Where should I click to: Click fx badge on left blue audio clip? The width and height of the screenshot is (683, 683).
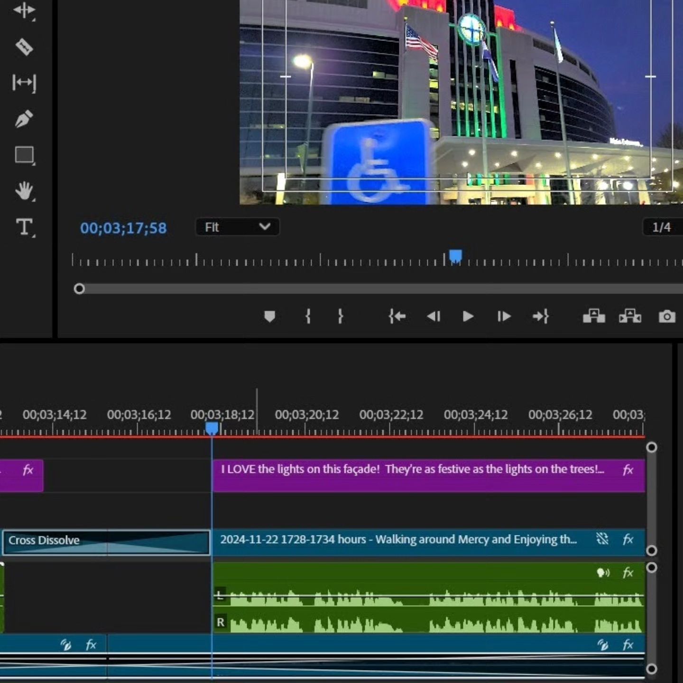pos(91,645)
